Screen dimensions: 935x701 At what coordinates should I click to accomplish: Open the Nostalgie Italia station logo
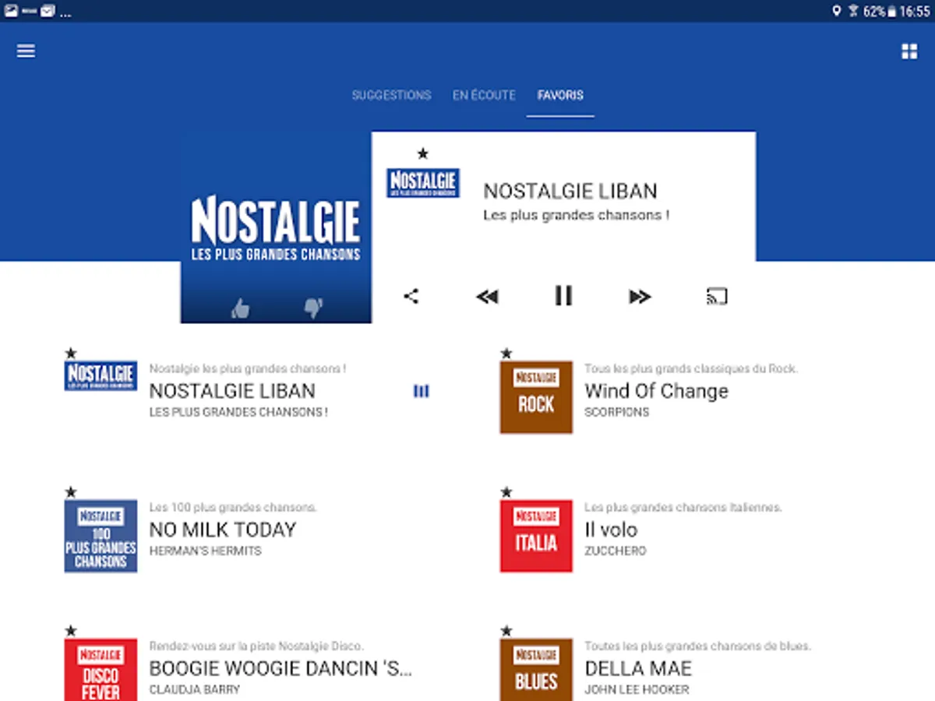536,536
